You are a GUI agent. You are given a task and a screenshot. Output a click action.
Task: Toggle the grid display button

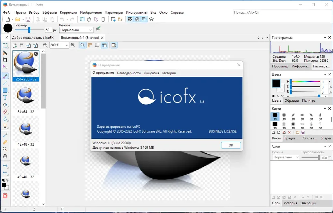(97, 45)
